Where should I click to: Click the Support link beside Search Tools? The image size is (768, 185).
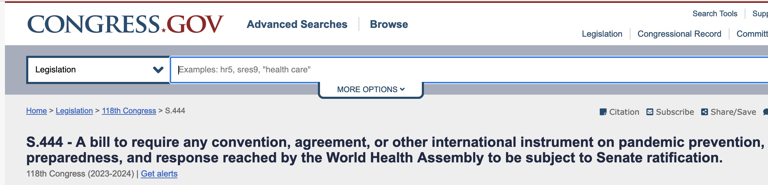point(760,14)
